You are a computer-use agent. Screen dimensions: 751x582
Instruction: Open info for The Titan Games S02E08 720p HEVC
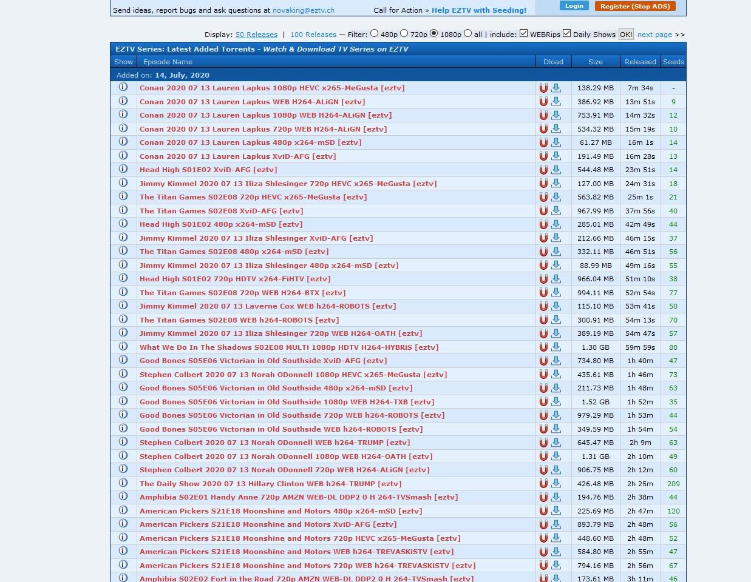(123, 197)
